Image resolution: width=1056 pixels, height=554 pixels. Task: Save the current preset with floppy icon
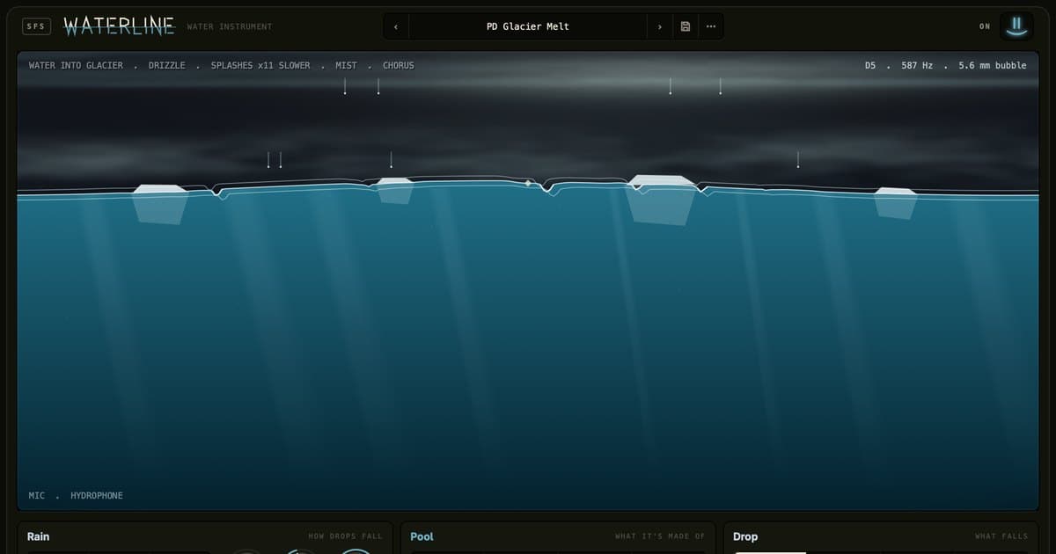pyautogui.click(x=686, y=26)
